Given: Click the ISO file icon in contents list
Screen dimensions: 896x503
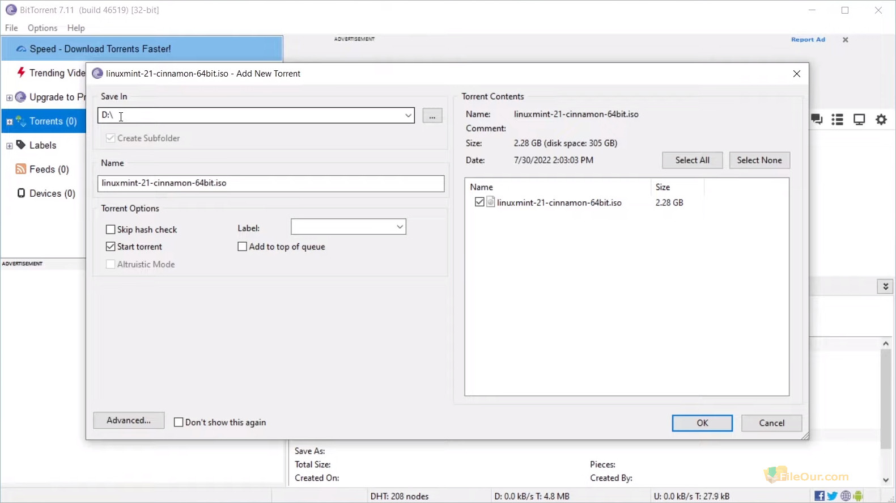Looking at the screenshot, I should [x=491, y=202].
